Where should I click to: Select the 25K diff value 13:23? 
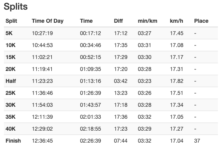[121, 93]
